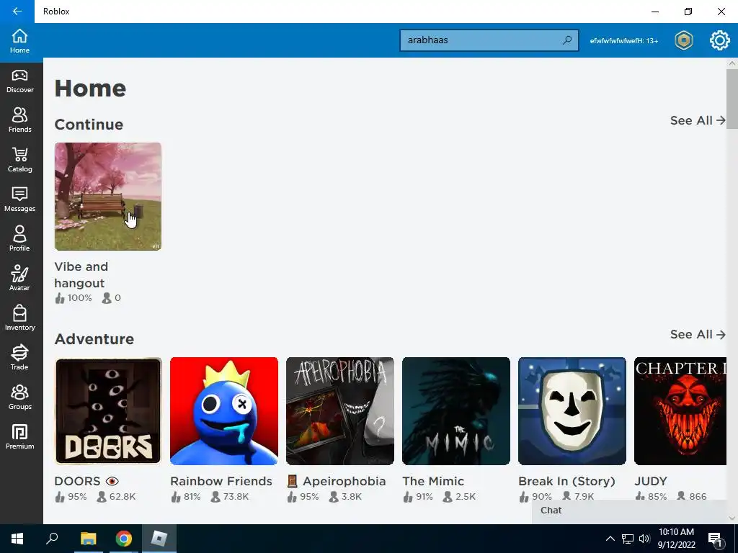Viewport: 738px width, 553px height.
Task: Open the Catalog shopping cart icon
Action: click(19, 160)
